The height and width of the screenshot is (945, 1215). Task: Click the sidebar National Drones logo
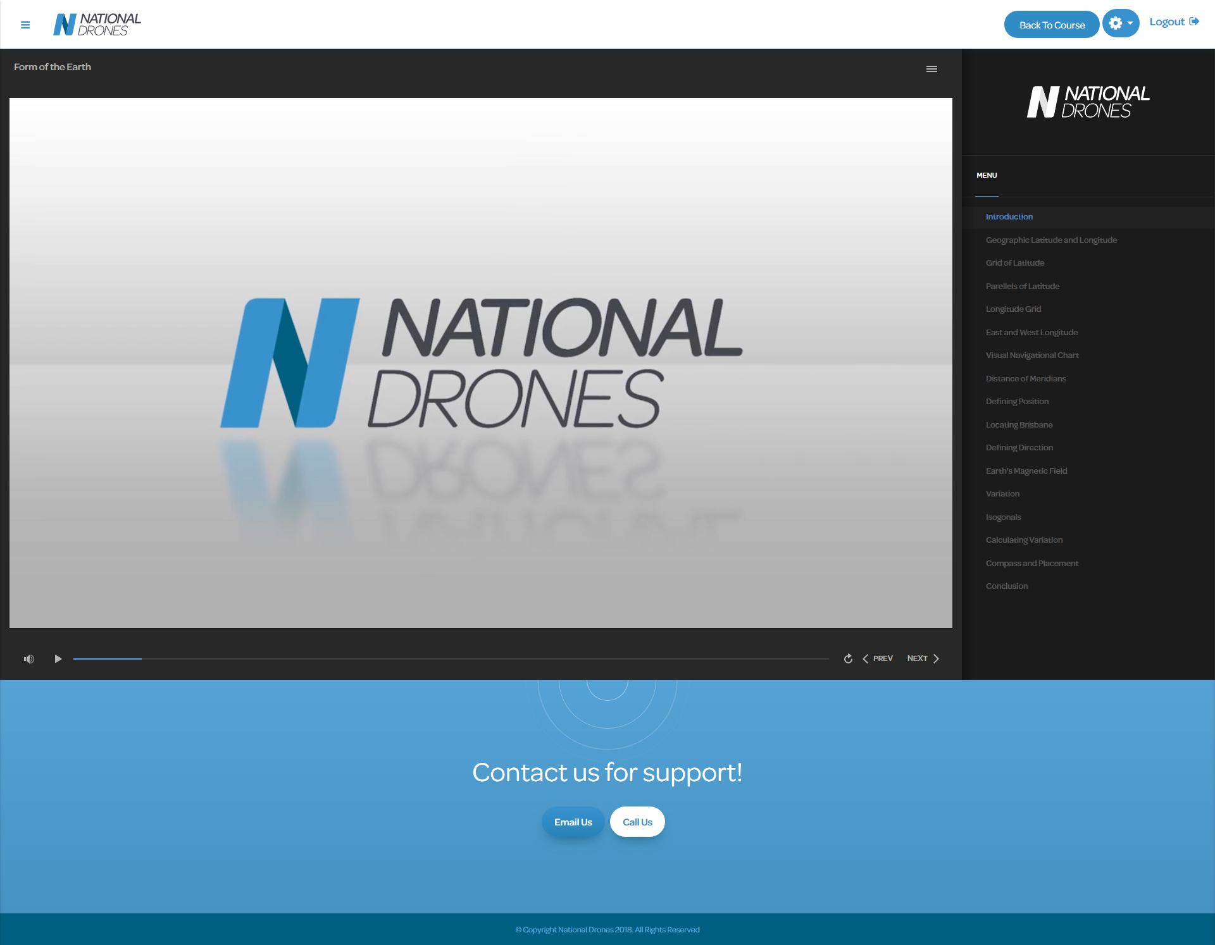[1088, 102]
